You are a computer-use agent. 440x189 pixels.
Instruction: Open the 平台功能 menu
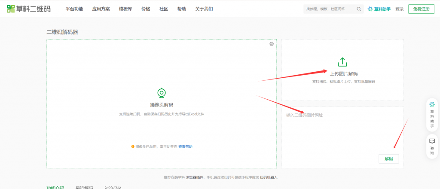pyautogui.click(x=74, y=9)
